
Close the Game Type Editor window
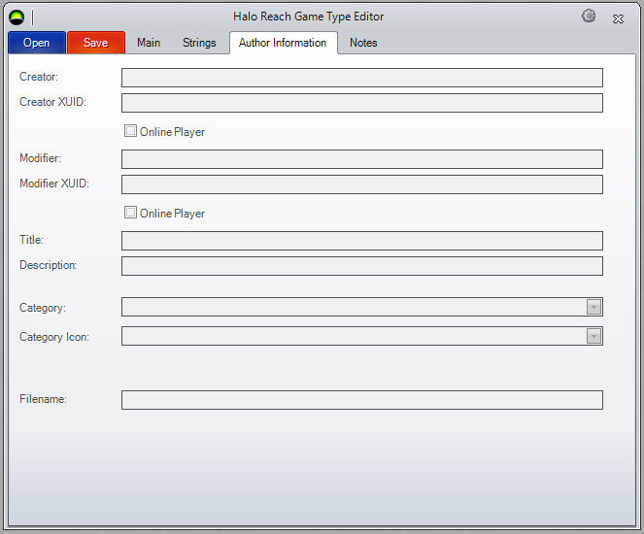tap(618, 17)
